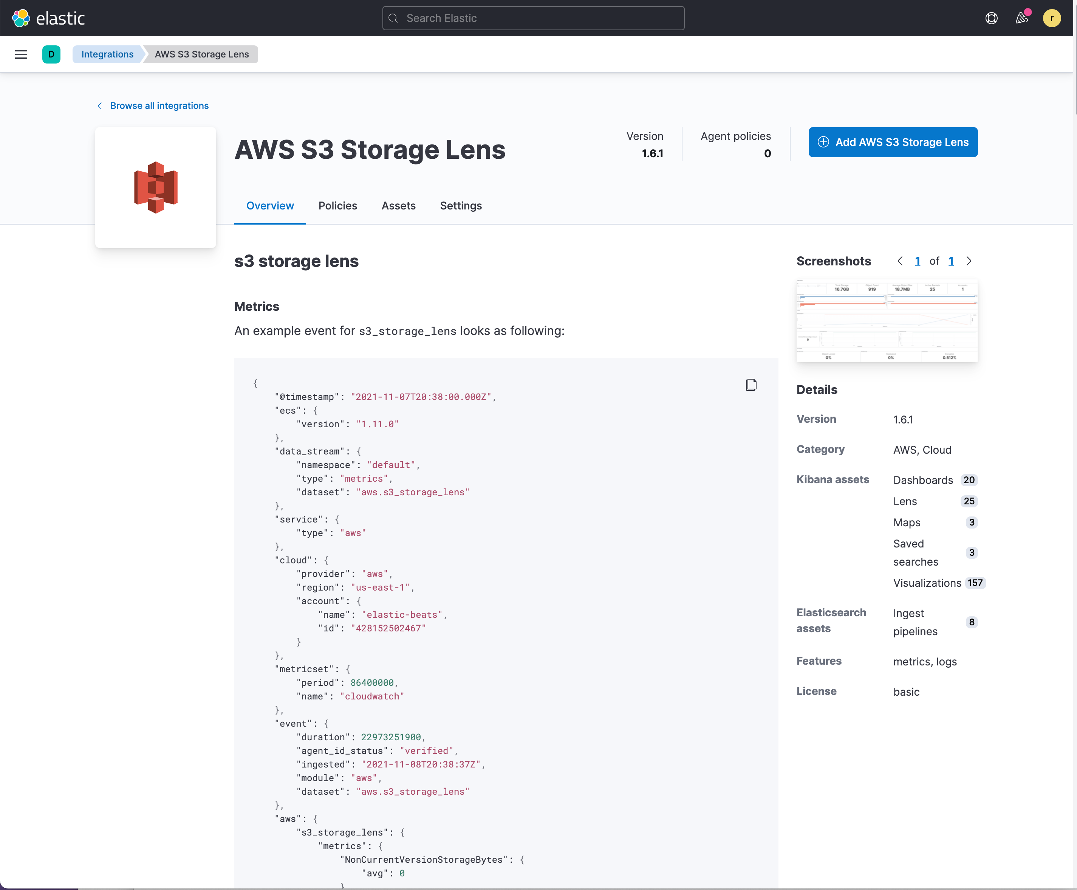The height and width of the screenshot is (890, 1077).
Task: Click the Metrics subheading
Action: (x=257, y=306)
